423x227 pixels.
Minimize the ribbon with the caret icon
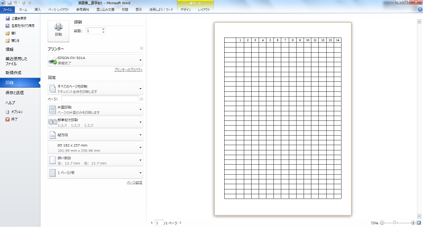pyautogui.click(x=415, y=10)
